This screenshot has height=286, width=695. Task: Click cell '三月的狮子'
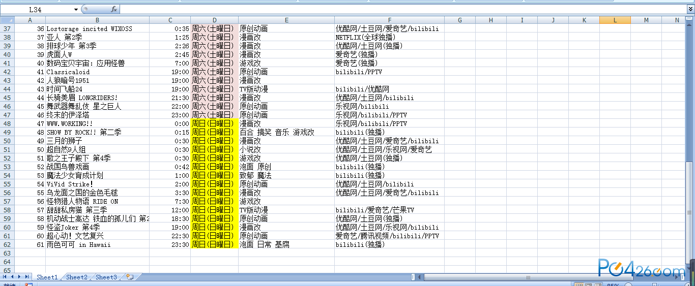[98, 141]
